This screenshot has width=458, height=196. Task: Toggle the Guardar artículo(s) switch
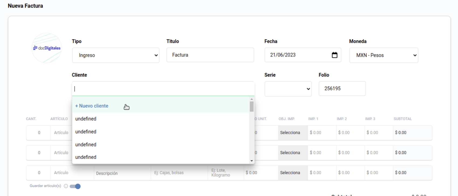pyautogui.click(x=75, y=186)
